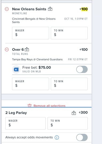The height and width of the screenshot is (144, 102).
Task: Focus 2 Leg Parlay To Win field
Action: coord(68,123)
